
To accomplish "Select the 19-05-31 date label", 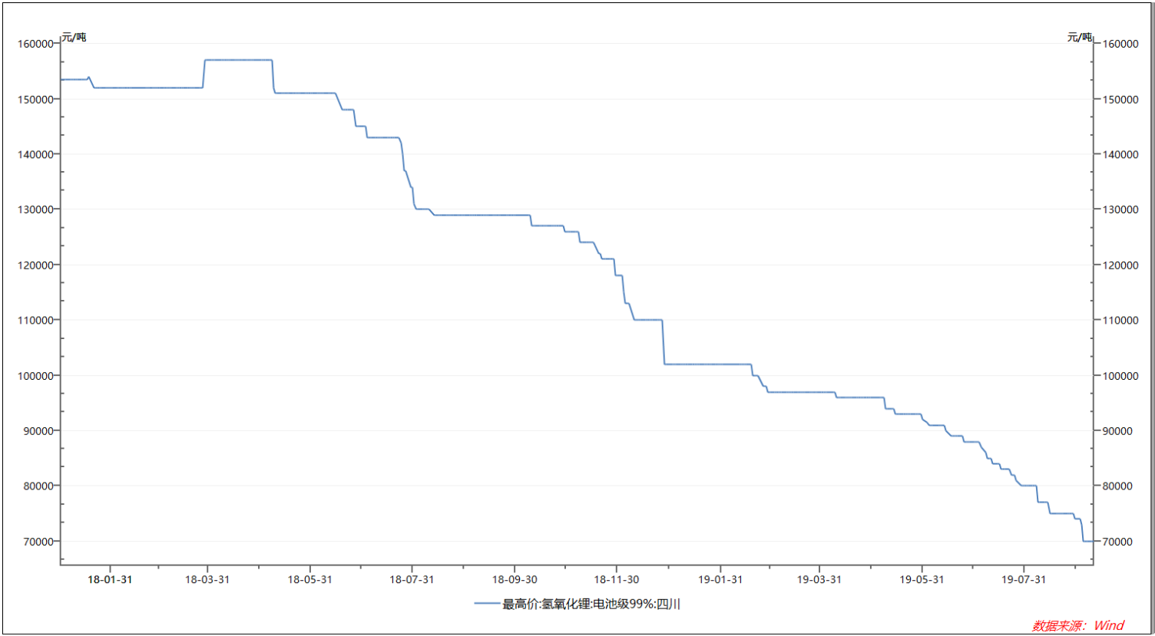I will click(x=922, y=579).
